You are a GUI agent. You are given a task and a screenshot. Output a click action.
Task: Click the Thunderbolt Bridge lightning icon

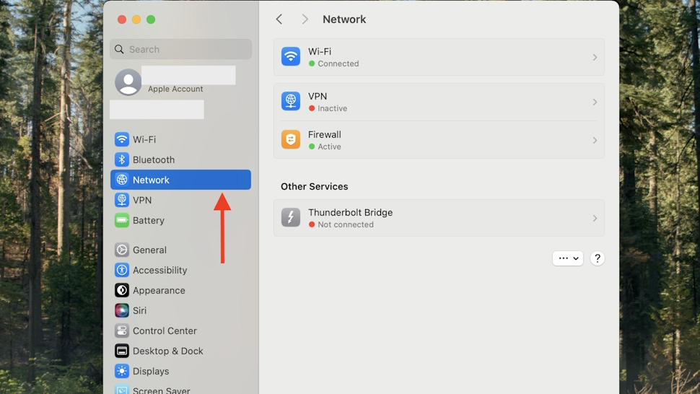(291, 218)
